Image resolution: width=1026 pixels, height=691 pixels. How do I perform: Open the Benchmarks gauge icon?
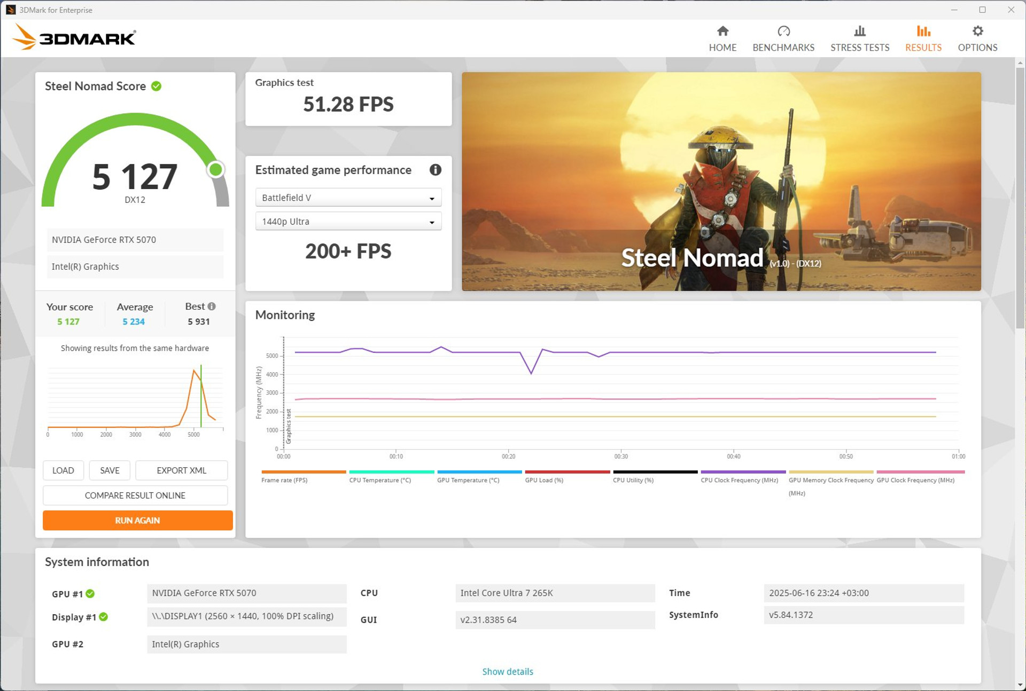pos(783,31)
